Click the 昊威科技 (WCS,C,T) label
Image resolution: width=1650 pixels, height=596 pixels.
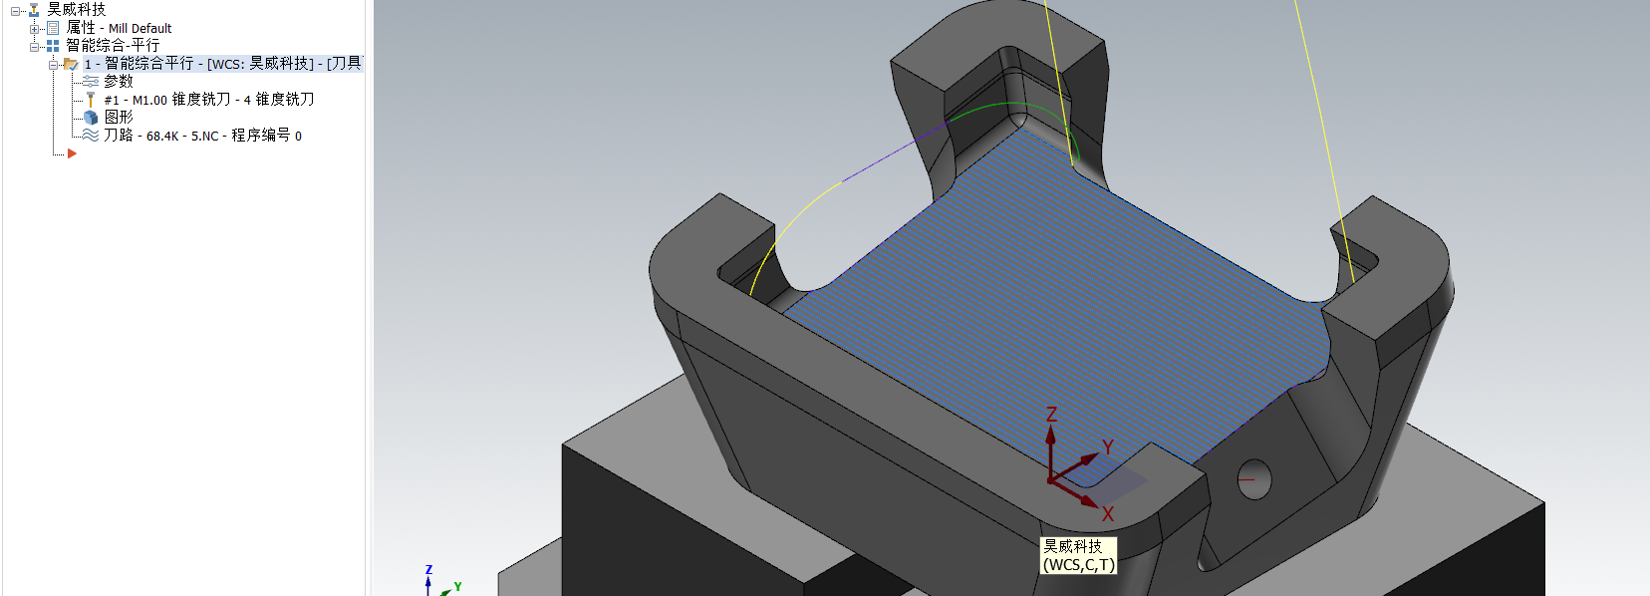(x=1078, y=555)
